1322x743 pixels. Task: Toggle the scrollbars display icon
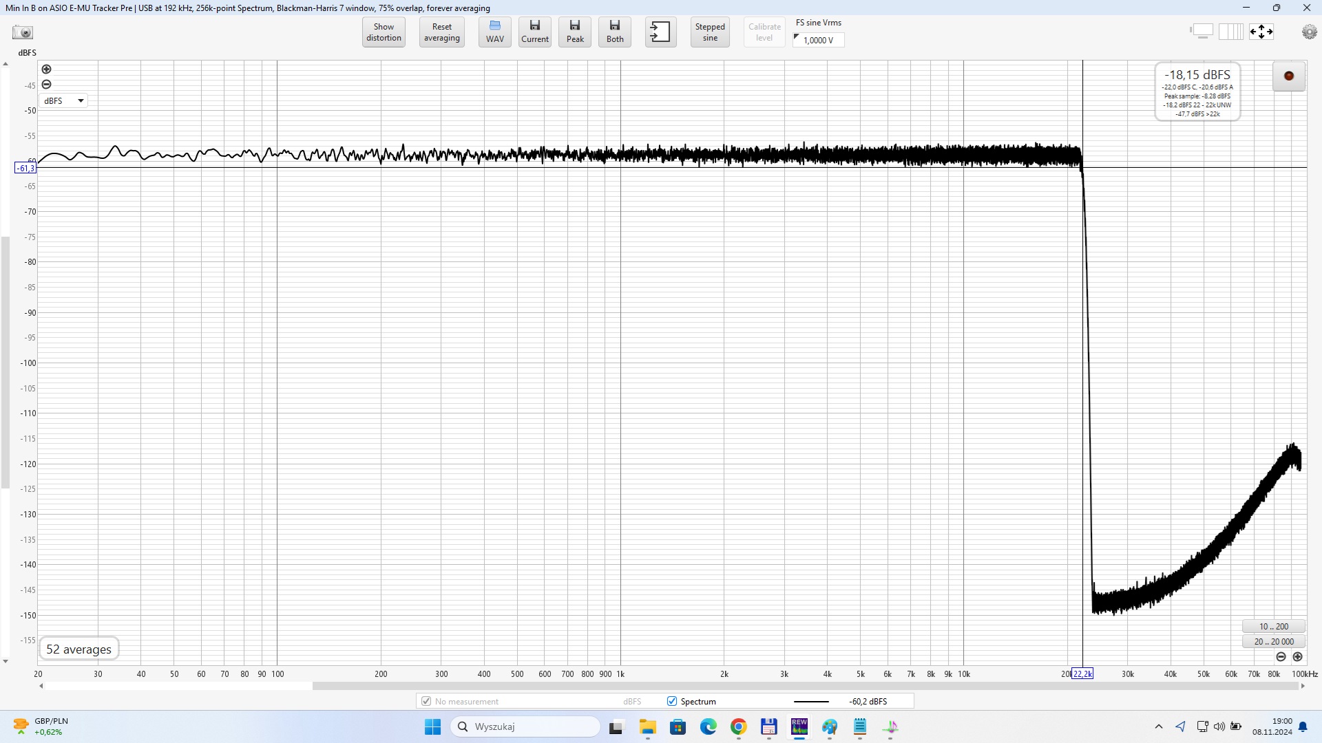[1202, 32]
